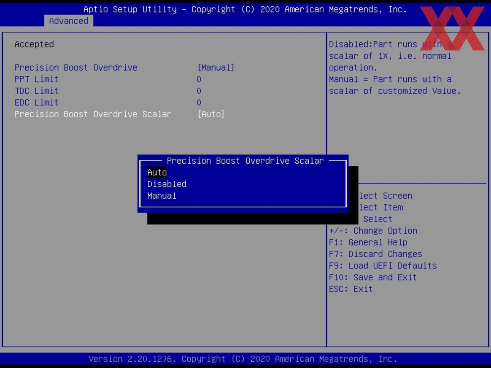
Task: Select Auto in the Scalar popup
Action: [x=157, y=172]
